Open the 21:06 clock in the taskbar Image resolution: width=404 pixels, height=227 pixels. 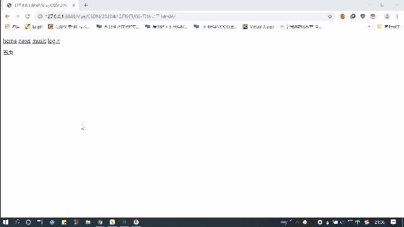pos(379,222)
